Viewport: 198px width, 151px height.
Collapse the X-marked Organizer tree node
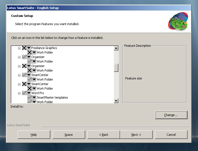click(19, 66)
